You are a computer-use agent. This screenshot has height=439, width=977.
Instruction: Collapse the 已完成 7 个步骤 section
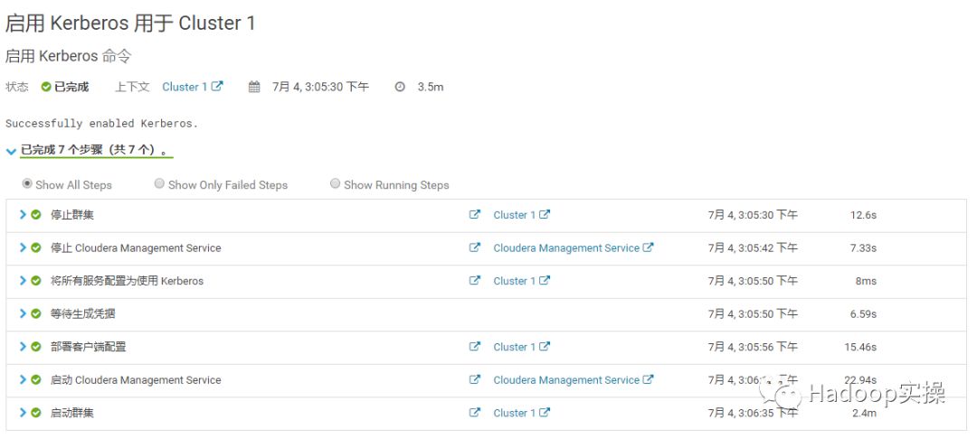point(11,152)
